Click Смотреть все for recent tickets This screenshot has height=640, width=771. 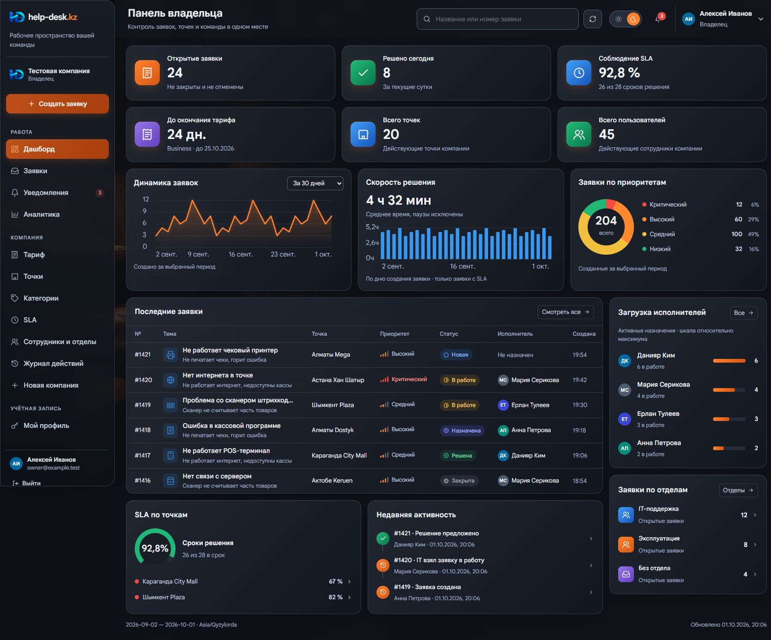click(x=565, y=312)
